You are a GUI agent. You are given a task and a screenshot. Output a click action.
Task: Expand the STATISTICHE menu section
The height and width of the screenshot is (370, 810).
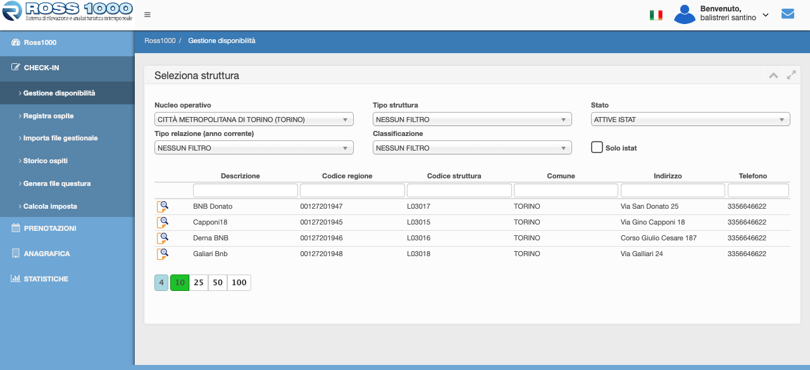67,278
